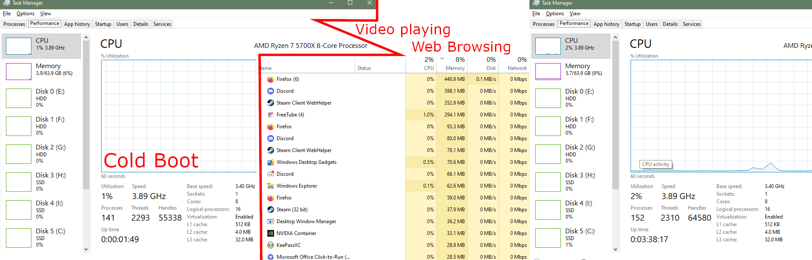Click the sort chevron above the Memory column
812x260 pixels.
tap(442, 59)
